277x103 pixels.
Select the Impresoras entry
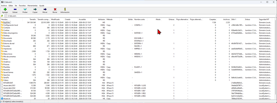pos(8,49)
